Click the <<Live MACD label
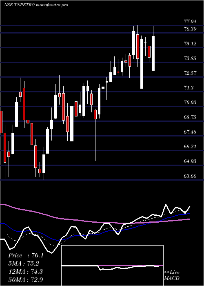The image size is (204, 286). click(x=172, y=275)
